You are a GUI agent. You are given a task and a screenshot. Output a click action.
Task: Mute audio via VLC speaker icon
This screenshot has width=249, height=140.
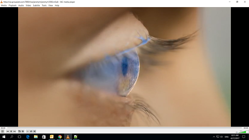pos(237,132)
